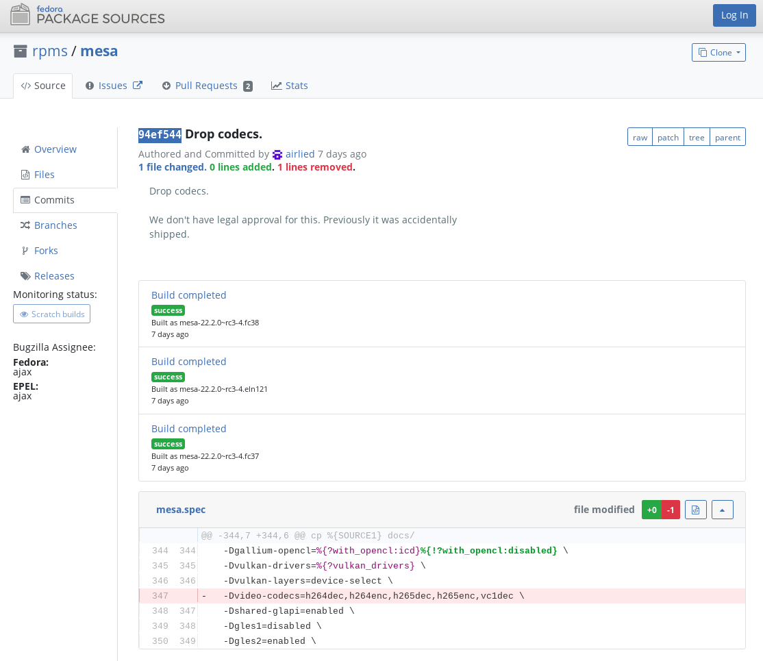Viewport: 763px width, 661px height.
Task: Open the Pull Requests tab
Action: pos(208,86)
